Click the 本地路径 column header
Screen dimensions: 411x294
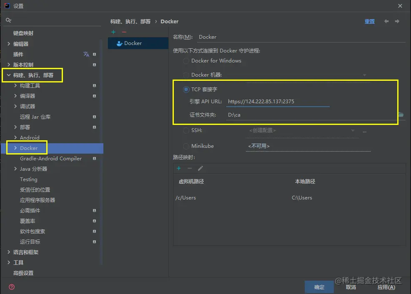point(305,182)
